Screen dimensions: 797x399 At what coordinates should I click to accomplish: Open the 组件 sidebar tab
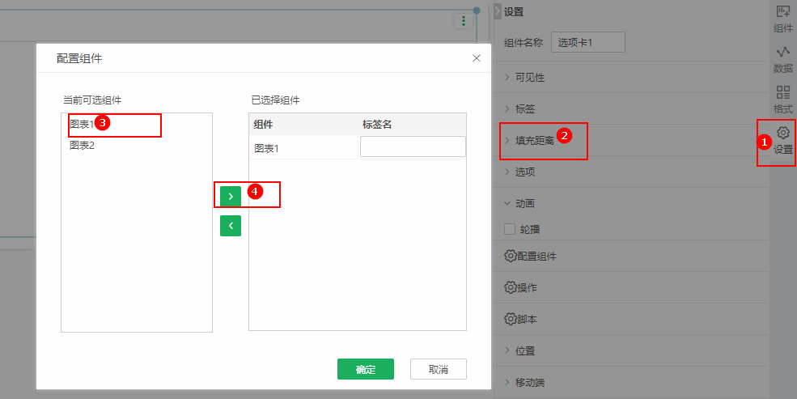tap(782, 19)
